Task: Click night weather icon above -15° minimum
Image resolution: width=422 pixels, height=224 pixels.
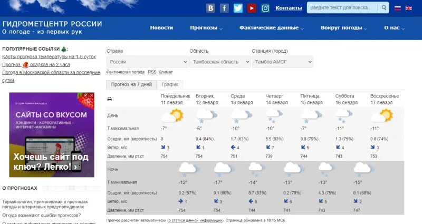Action: tap(364, 169)
